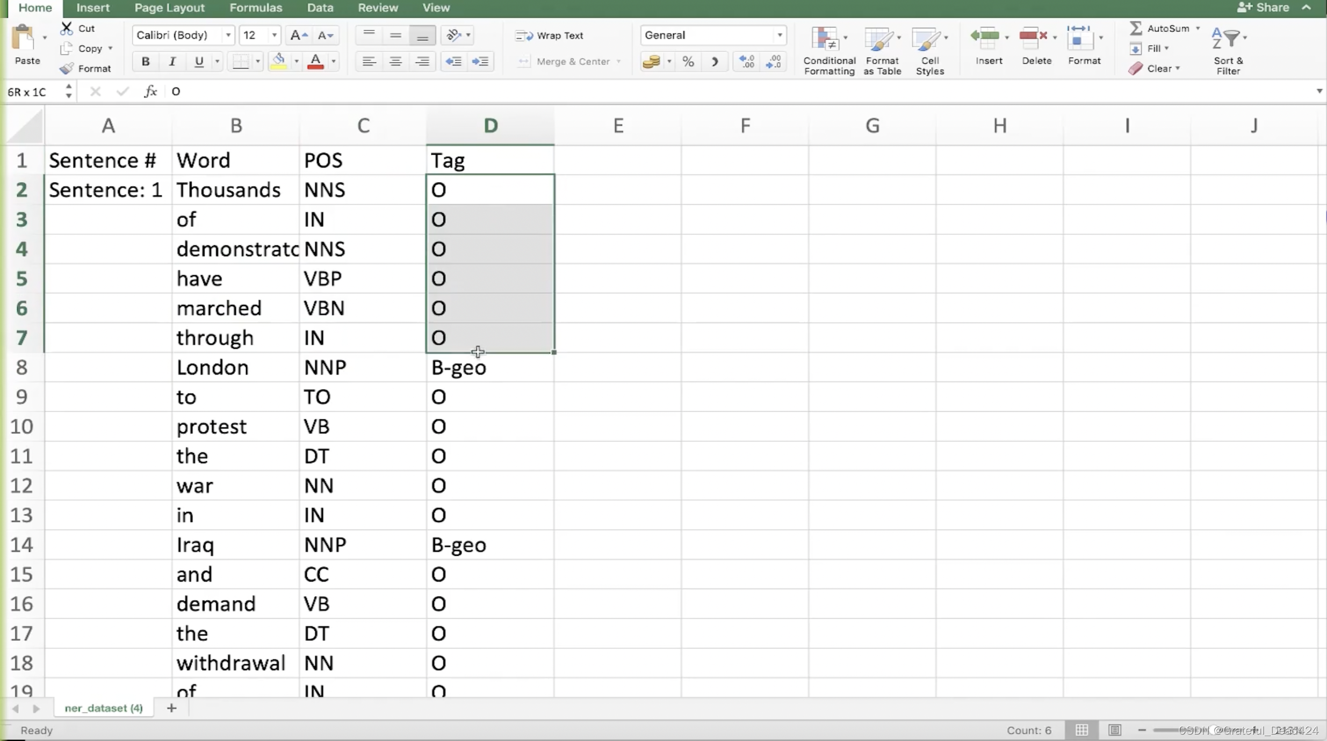Decrease indent icon

(x=453, y=62)
